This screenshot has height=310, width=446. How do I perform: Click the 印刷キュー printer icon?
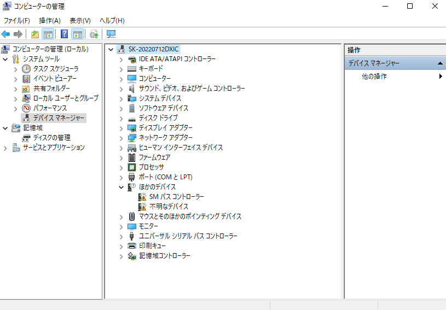(x=132, y=246)
